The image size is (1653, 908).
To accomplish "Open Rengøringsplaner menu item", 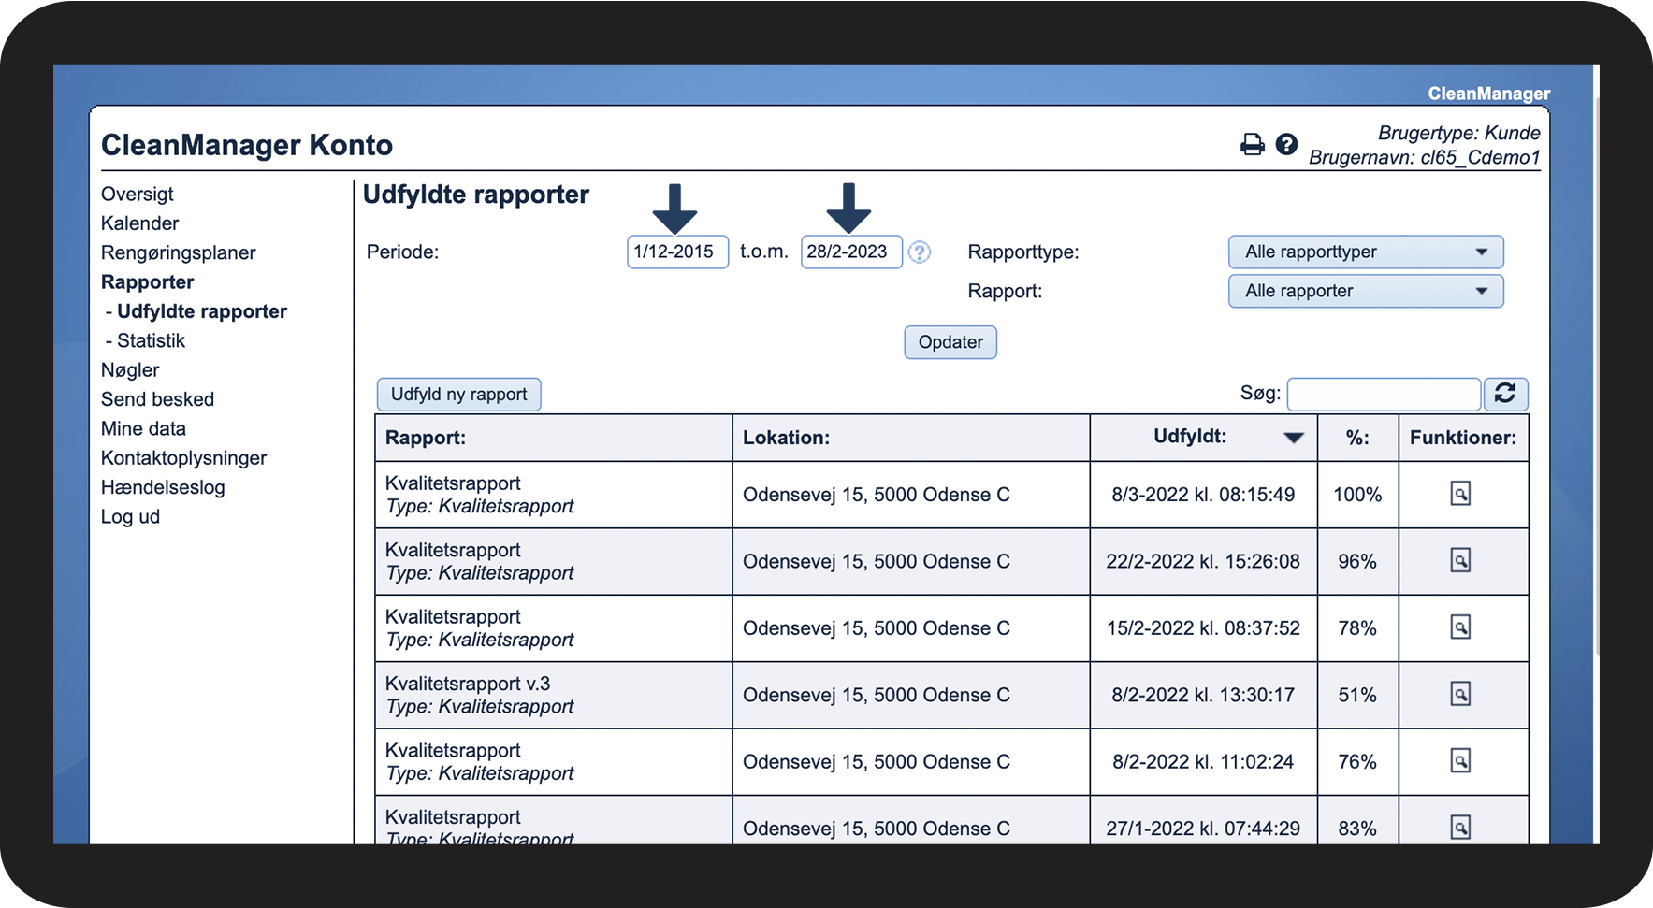I will click(x=178, y=252).
